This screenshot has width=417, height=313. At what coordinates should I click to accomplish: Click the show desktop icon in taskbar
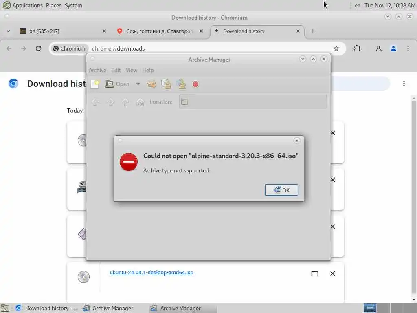pos(5,308)
